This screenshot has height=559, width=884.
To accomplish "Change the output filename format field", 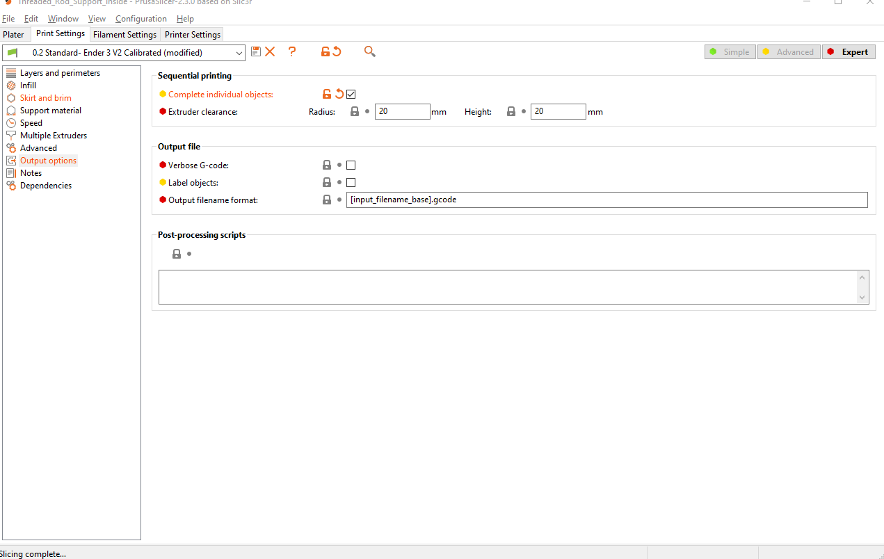I will (x=606, y=200).
